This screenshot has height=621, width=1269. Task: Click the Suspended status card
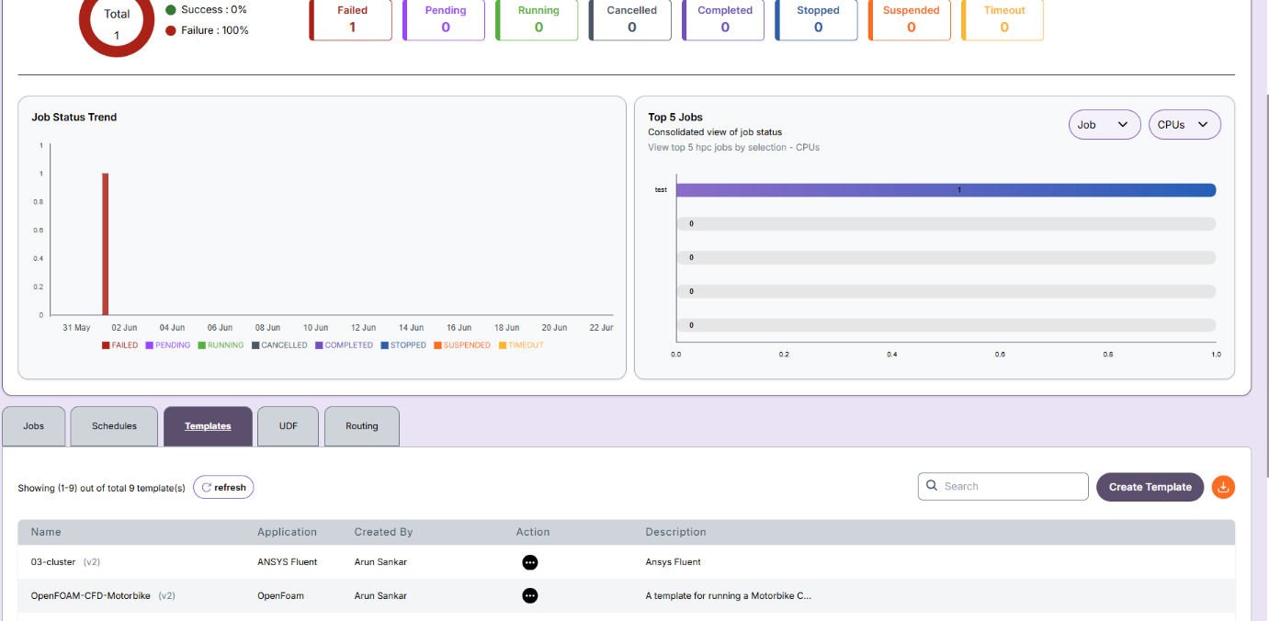tap(911, 19)
